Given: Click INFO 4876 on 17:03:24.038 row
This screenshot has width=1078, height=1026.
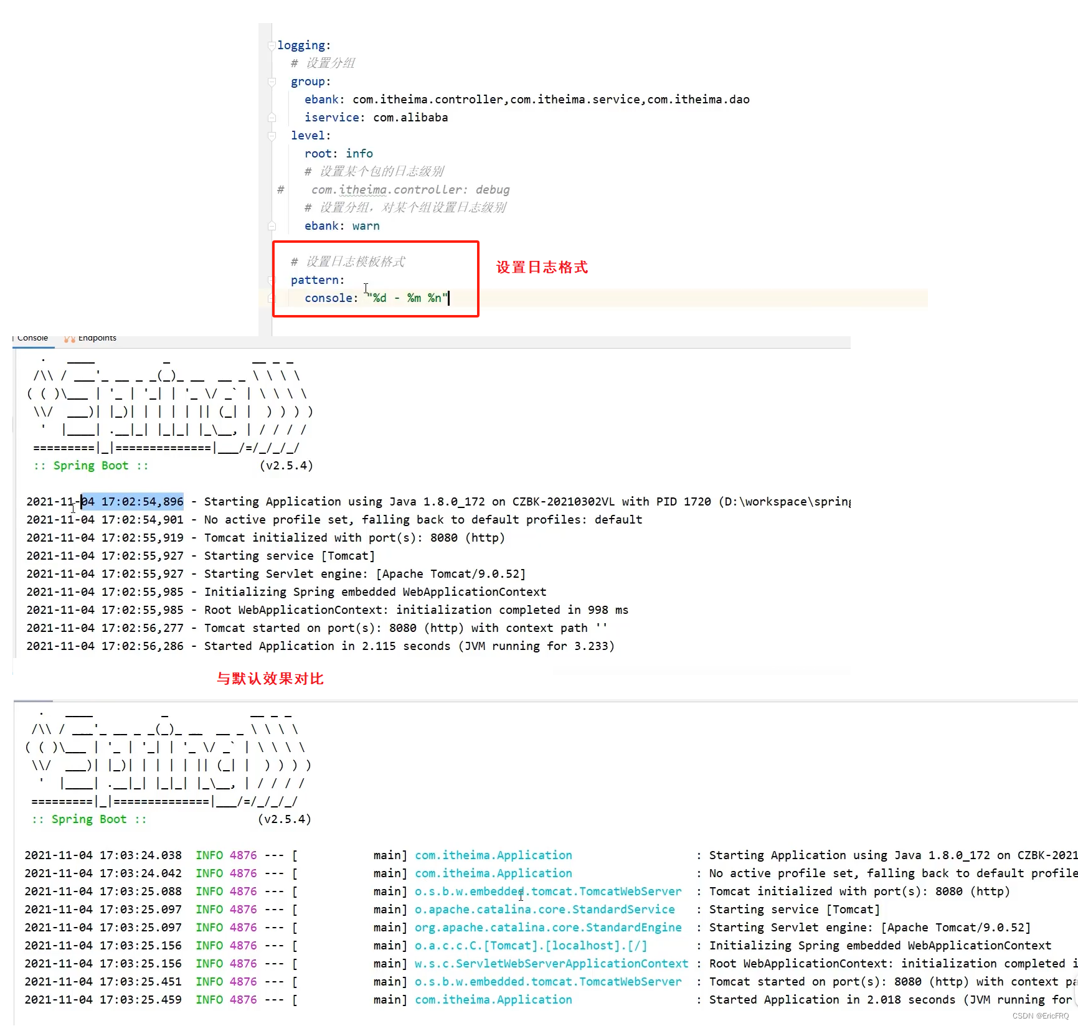Looking at the screenshot, I should point(226,855).
